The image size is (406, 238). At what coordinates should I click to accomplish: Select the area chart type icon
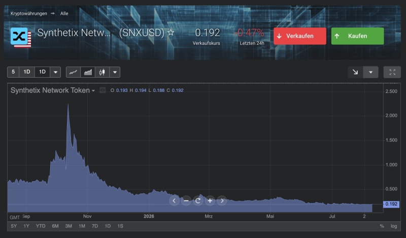[88, 72]
